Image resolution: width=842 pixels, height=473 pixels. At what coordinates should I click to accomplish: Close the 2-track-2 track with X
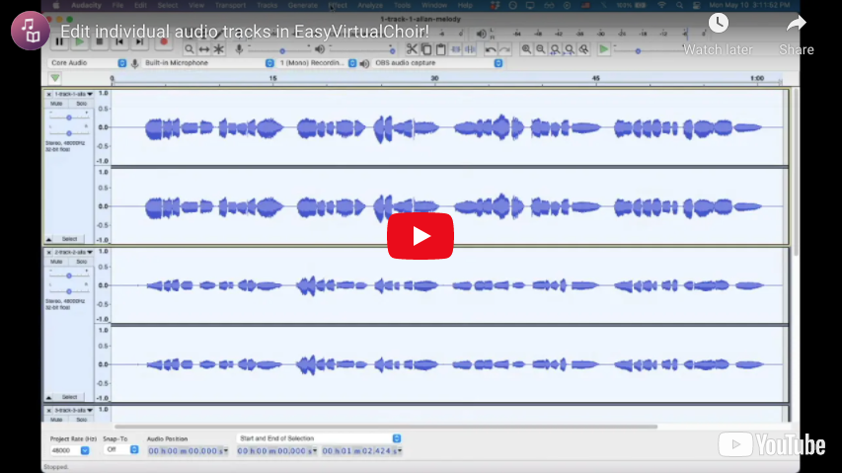coord(48,252)
